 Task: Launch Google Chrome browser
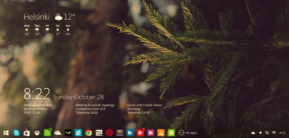pyautogui.click(x=89, y=133)
